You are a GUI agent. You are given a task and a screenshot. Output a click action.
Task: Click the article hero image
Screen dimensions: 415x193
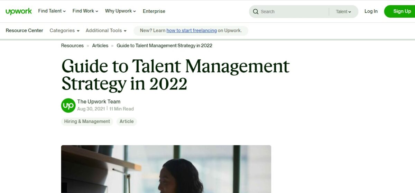click(x=166, y=169)
